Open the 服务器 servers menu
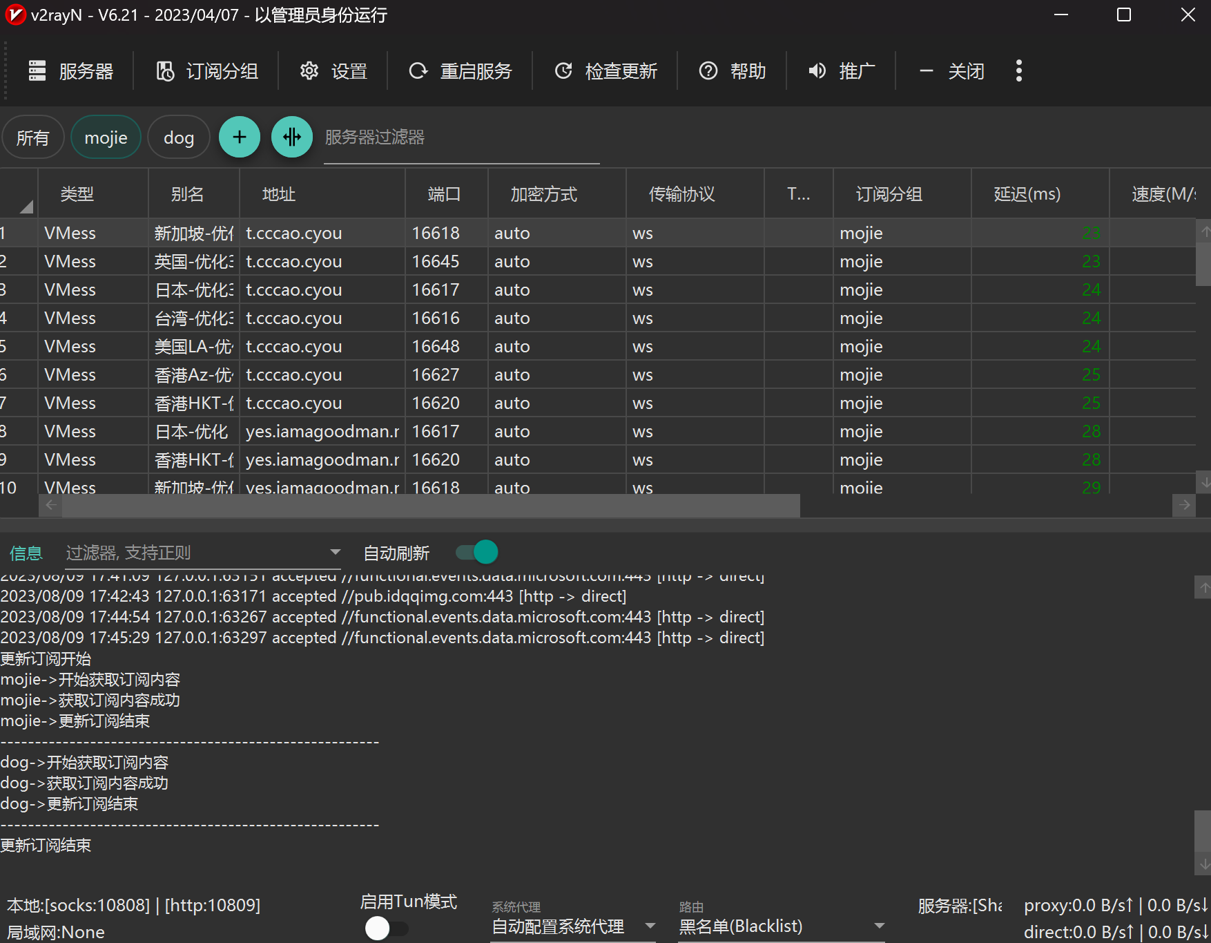The image size is (1211, 943). [x=71, y=71]
